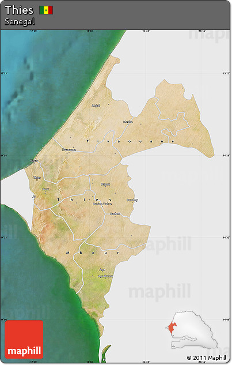The height and width of the screenshot is (365, 232).
Task: Click the Thies town label near Pout
Action: click(37, 178)
